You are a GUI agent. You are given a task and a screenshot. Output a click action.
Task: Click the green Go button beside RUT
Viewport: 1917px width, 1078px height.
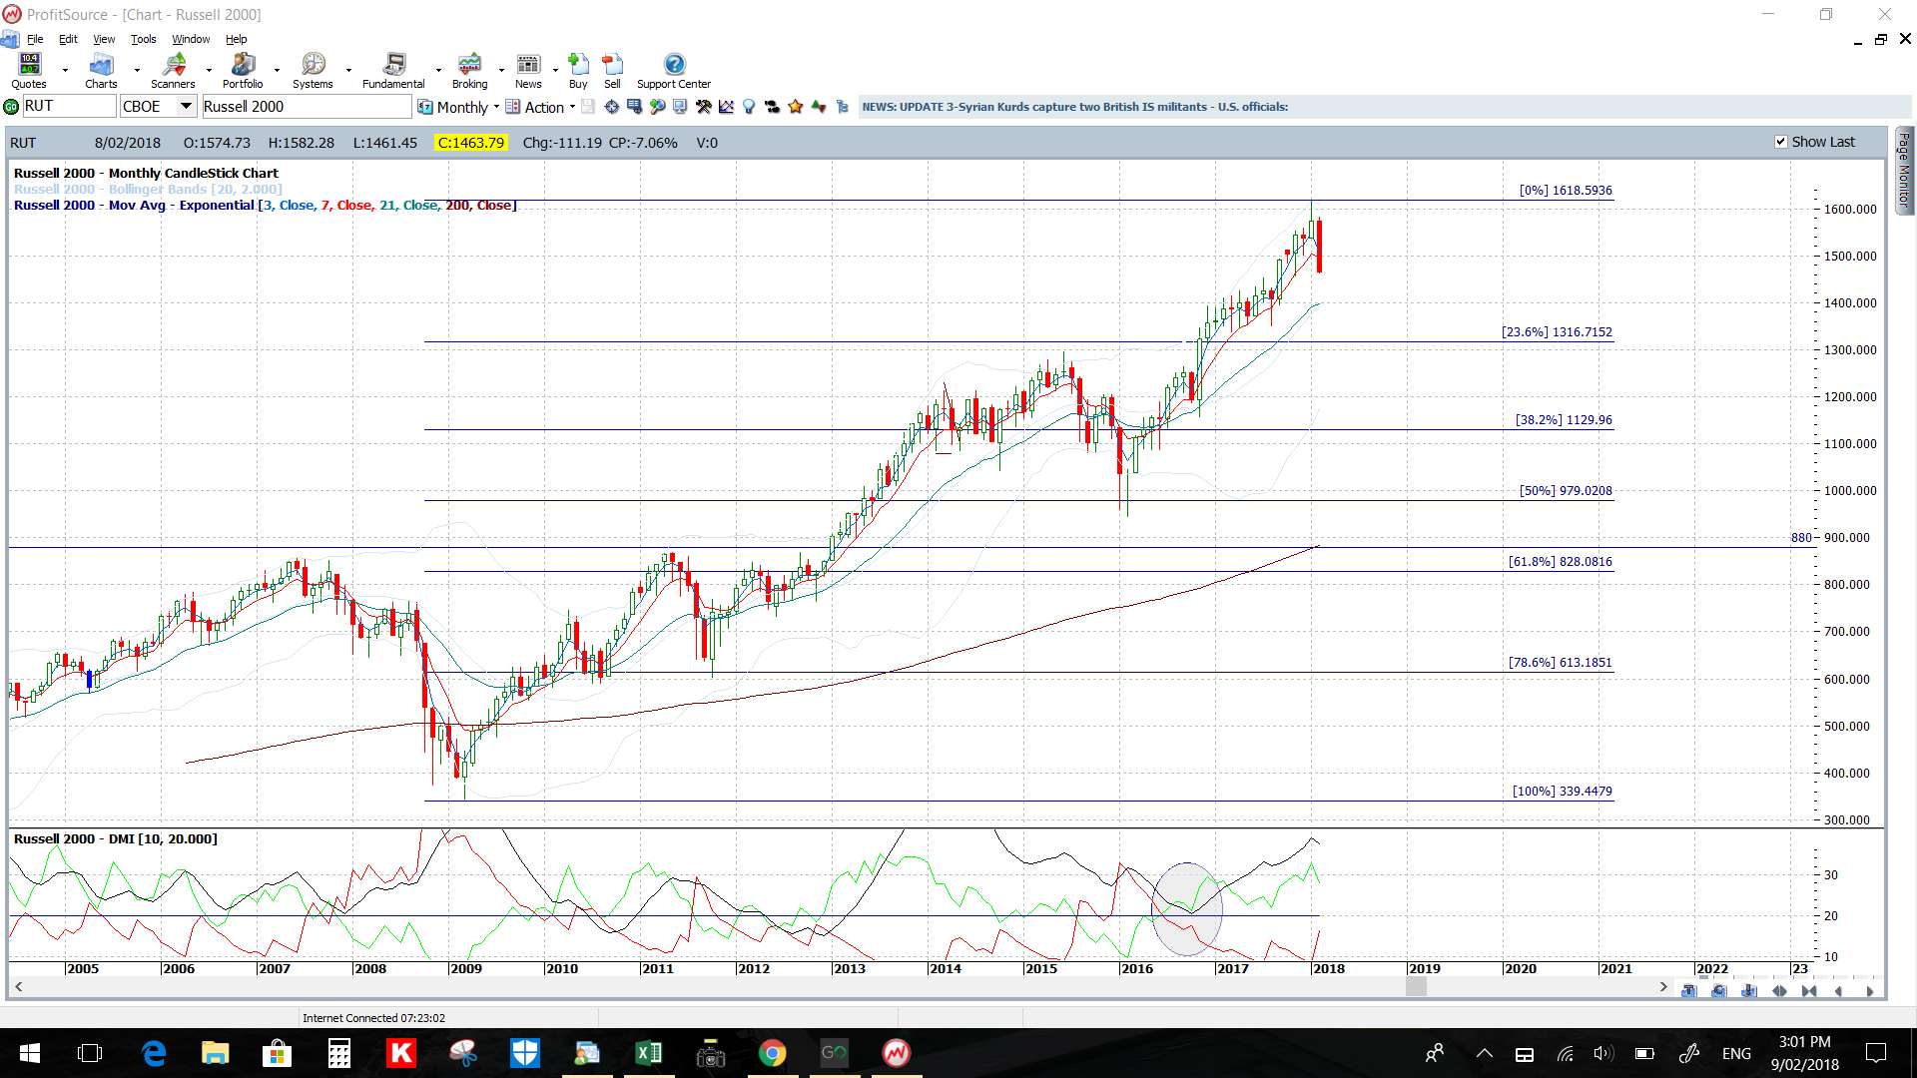coord(11,107)
